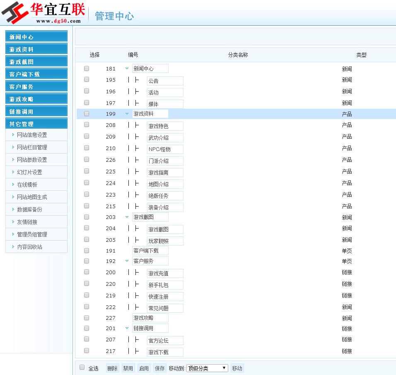Tick the checkbox for row 222 常见问题
396x375 pixels.
[x=87, y=307]
